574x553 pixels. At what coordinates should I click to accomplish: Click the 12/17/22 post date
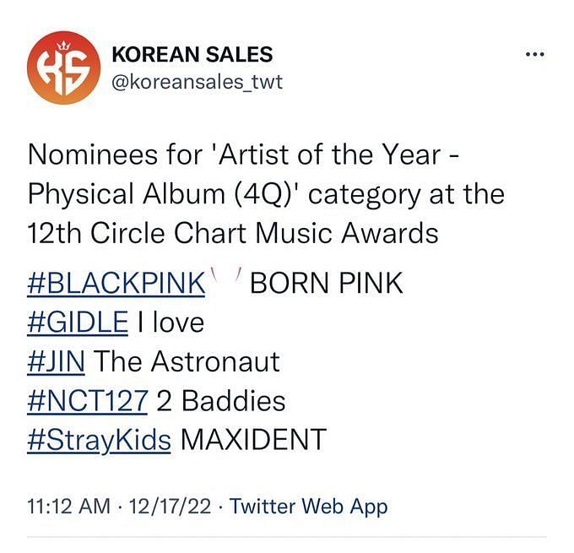pyautogui.click(x=170, y=507)
